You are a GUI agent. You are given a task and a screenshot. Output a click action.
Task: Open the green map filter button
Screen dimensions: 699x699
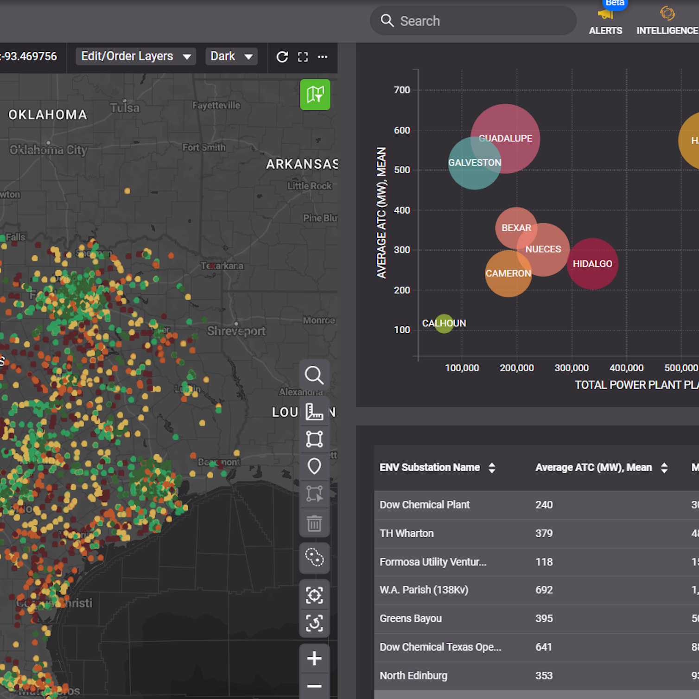pyautogui.click(x=315, y=95)
